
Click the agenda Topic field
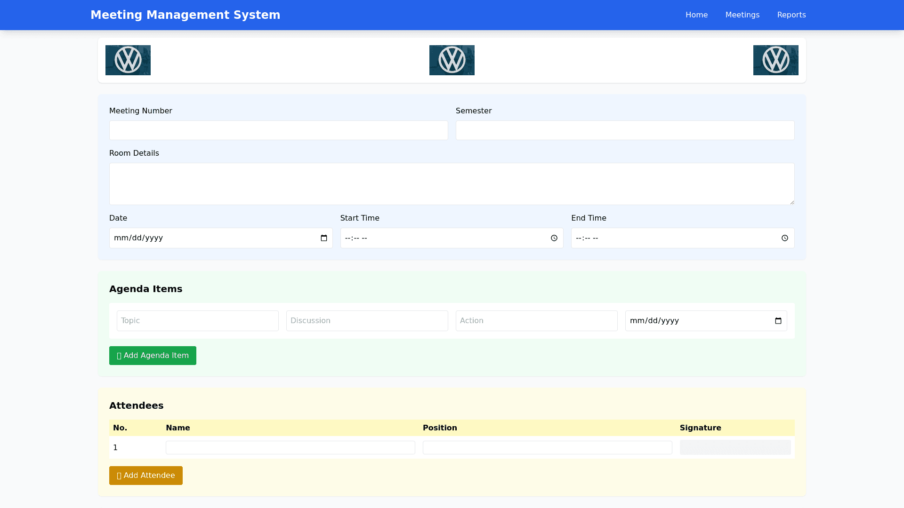[197, 321]
